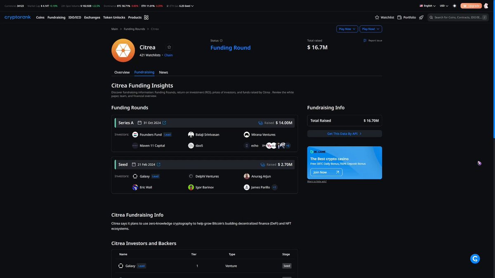The height and width of the screenshot is (278, 495).
Task: Open the Coins menu
Action: pyautogui.click(x=40, y=17)
